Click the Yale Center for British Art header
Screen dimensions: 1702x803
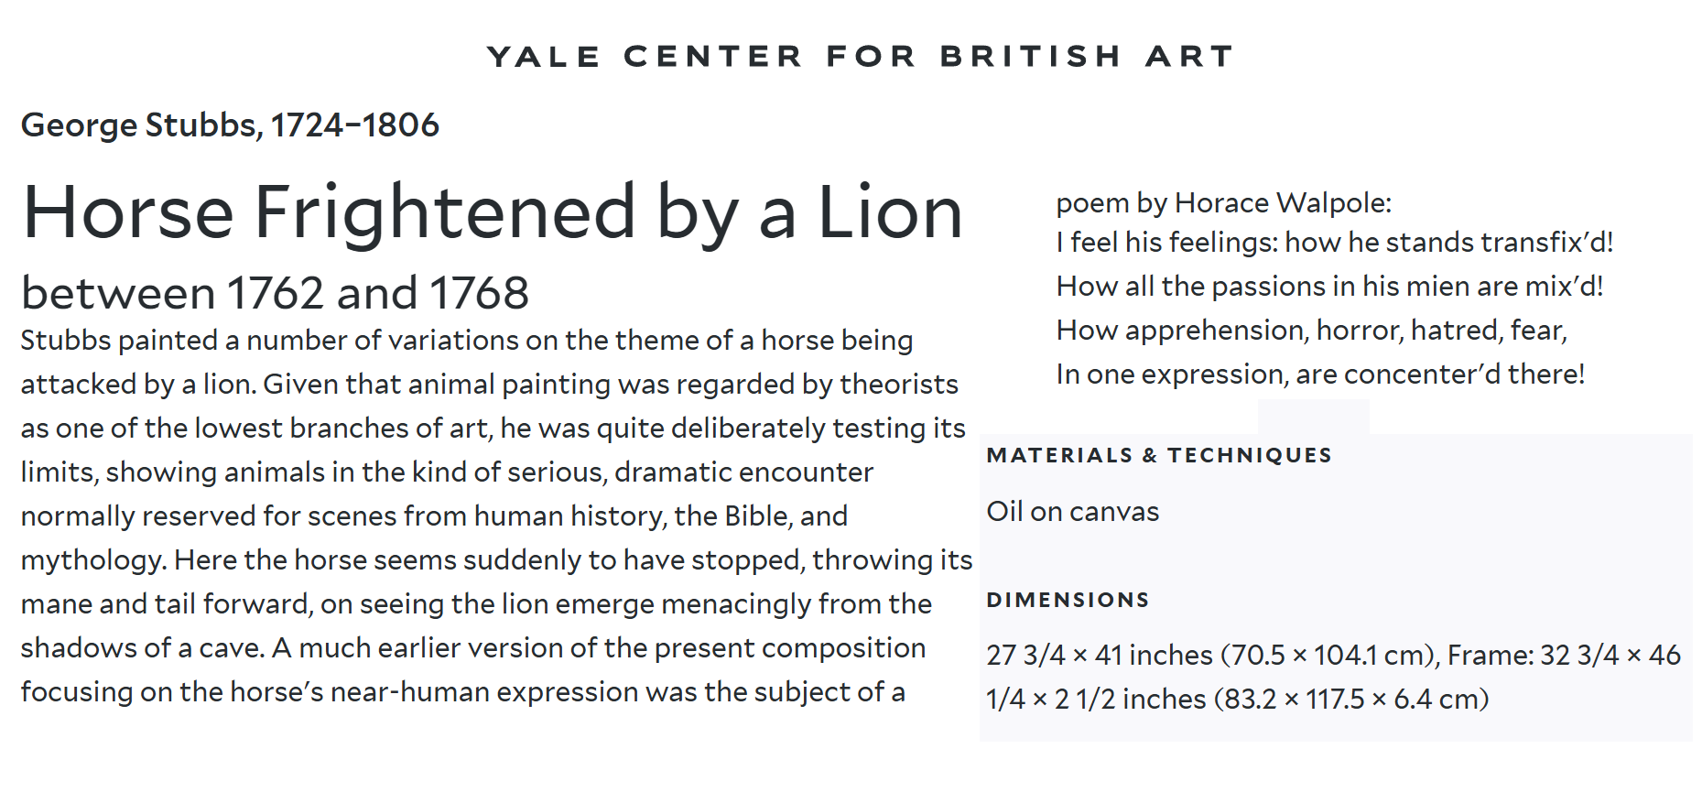point(860,57)
